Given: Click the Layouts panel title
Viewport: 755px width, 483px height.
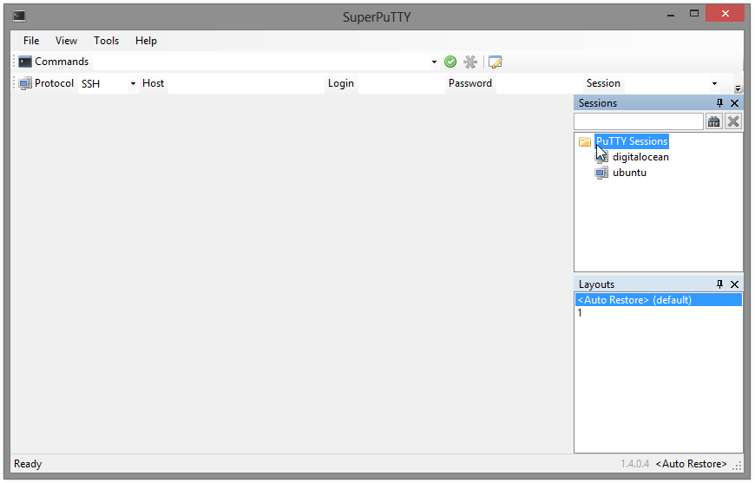Looking at the screenshot, I should (x=596, y=284).
